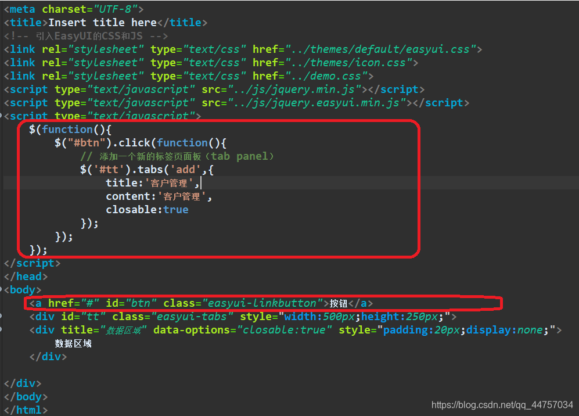The height and width of the screenshot is (416, 579).
Task: Click the selector string '#tt' in the script
Action: (109, 170)
